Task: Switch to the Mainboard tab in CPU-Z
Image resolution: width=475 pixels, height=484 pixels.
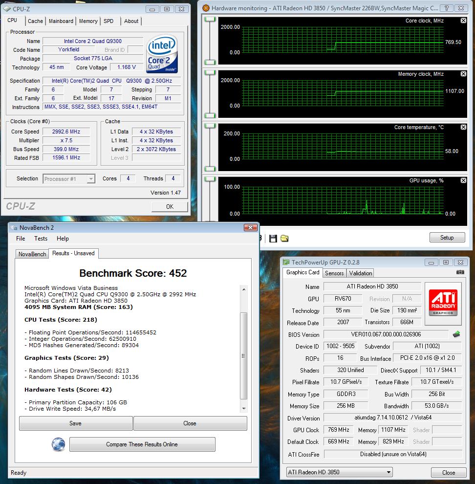Action: click(x=61, y=21)
